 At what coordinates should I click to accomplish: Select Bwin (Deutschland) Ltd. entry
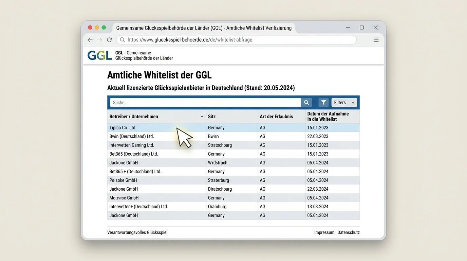pos(131,136)
